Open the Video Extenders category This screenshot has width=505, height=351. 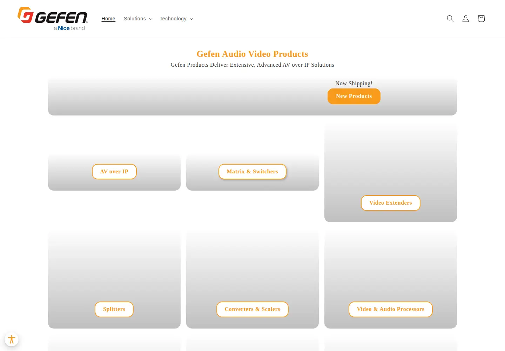point(391,203)
